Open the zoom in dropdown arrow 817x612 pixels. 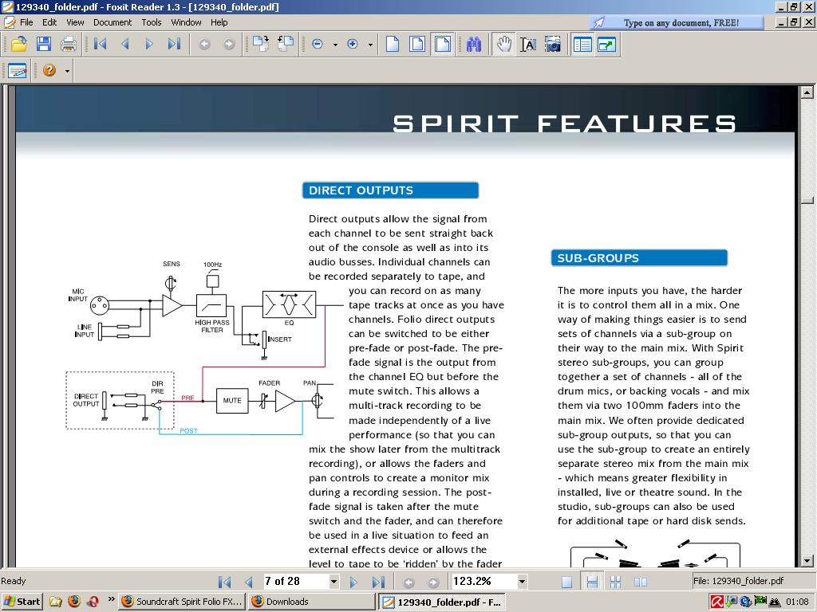[x=370, y=45]
